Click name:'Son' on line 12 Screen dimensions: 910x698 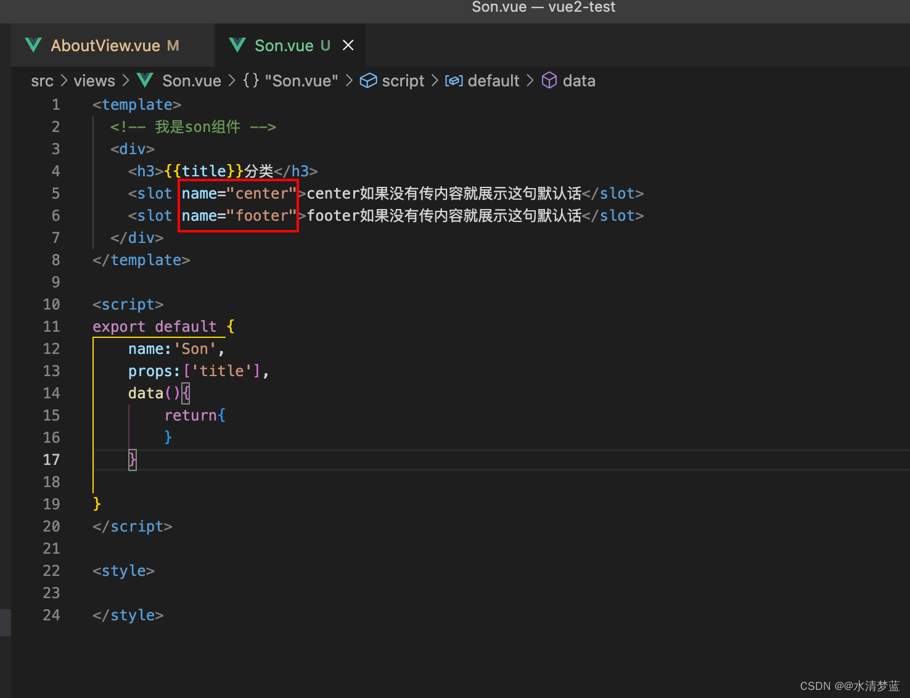[173, 349]
